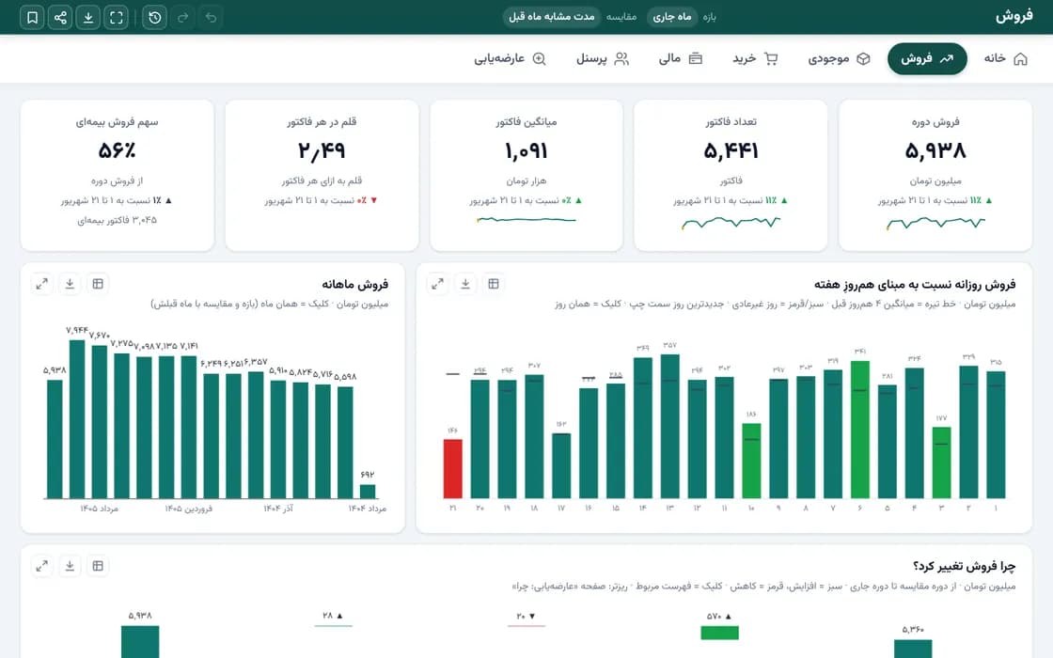Show table view for daily sales chart

pyautogui.click(x=494, y=284)
